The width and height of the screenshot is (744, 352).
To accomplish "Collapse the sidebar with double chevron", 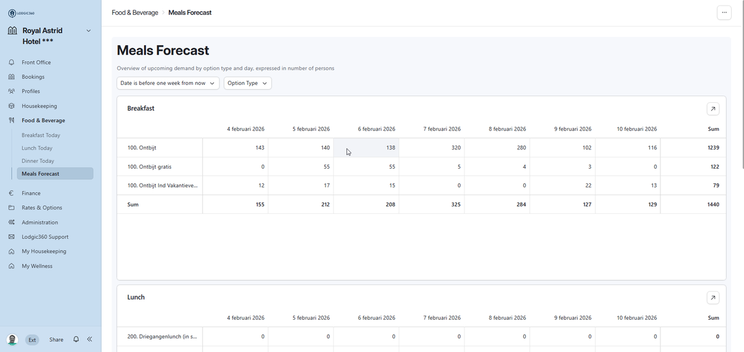I will [x=89, y=340].
